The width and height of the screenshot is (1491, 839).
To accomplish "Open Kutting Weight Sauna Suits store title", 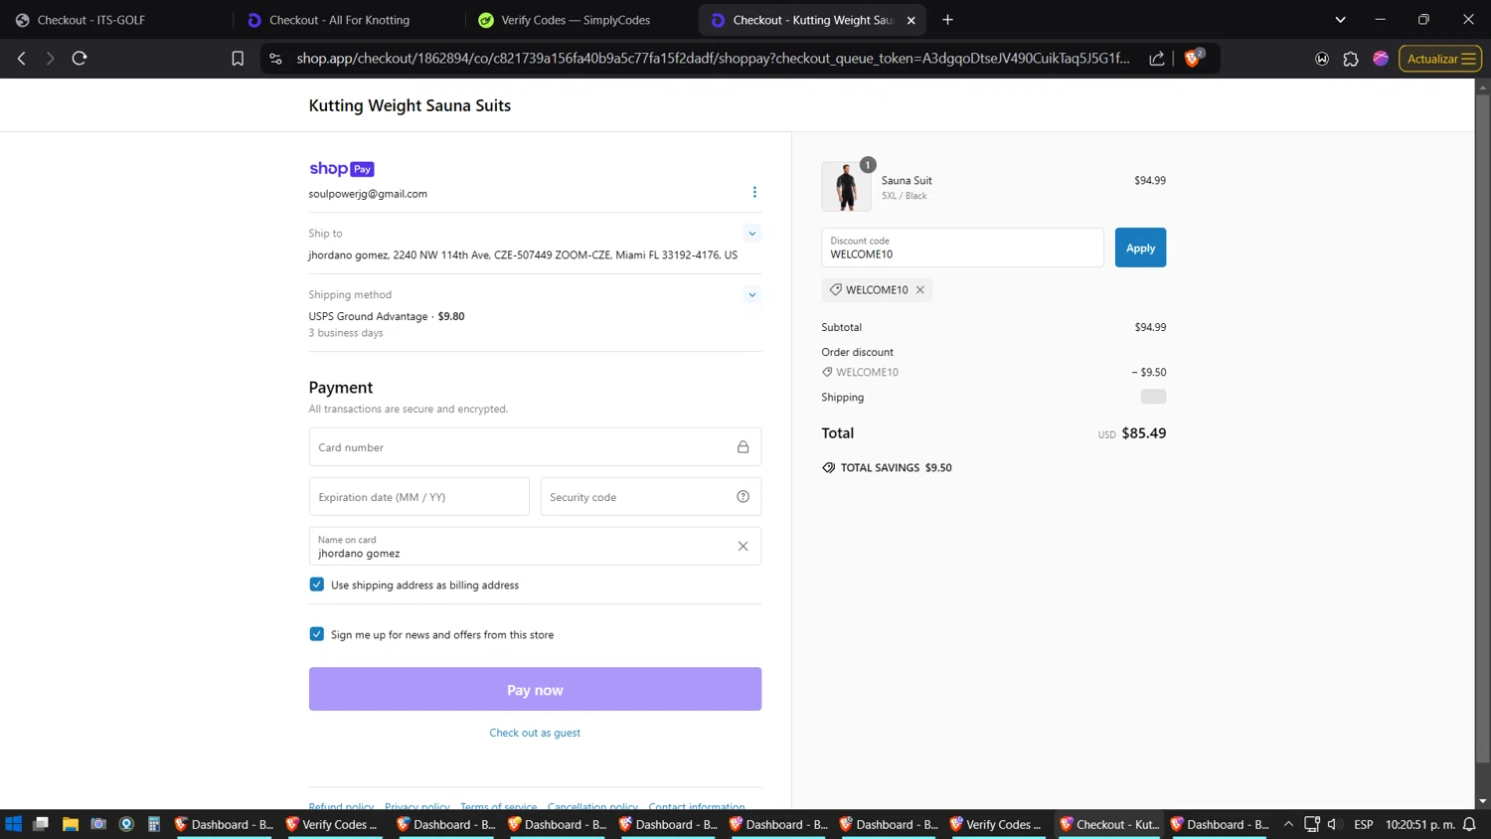I will [410, 105].
